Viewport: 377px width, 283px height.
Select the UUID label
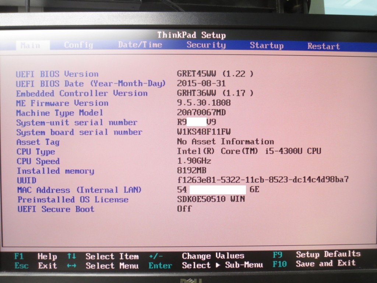pos(27,180)
